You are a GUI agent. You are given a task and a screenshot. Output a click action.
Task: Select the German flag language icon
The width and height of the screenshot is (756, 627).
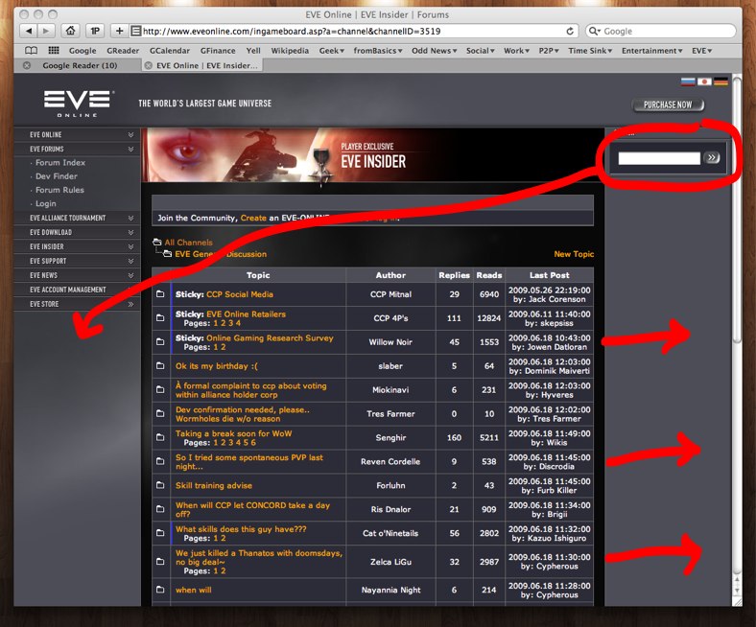(721, 81)
